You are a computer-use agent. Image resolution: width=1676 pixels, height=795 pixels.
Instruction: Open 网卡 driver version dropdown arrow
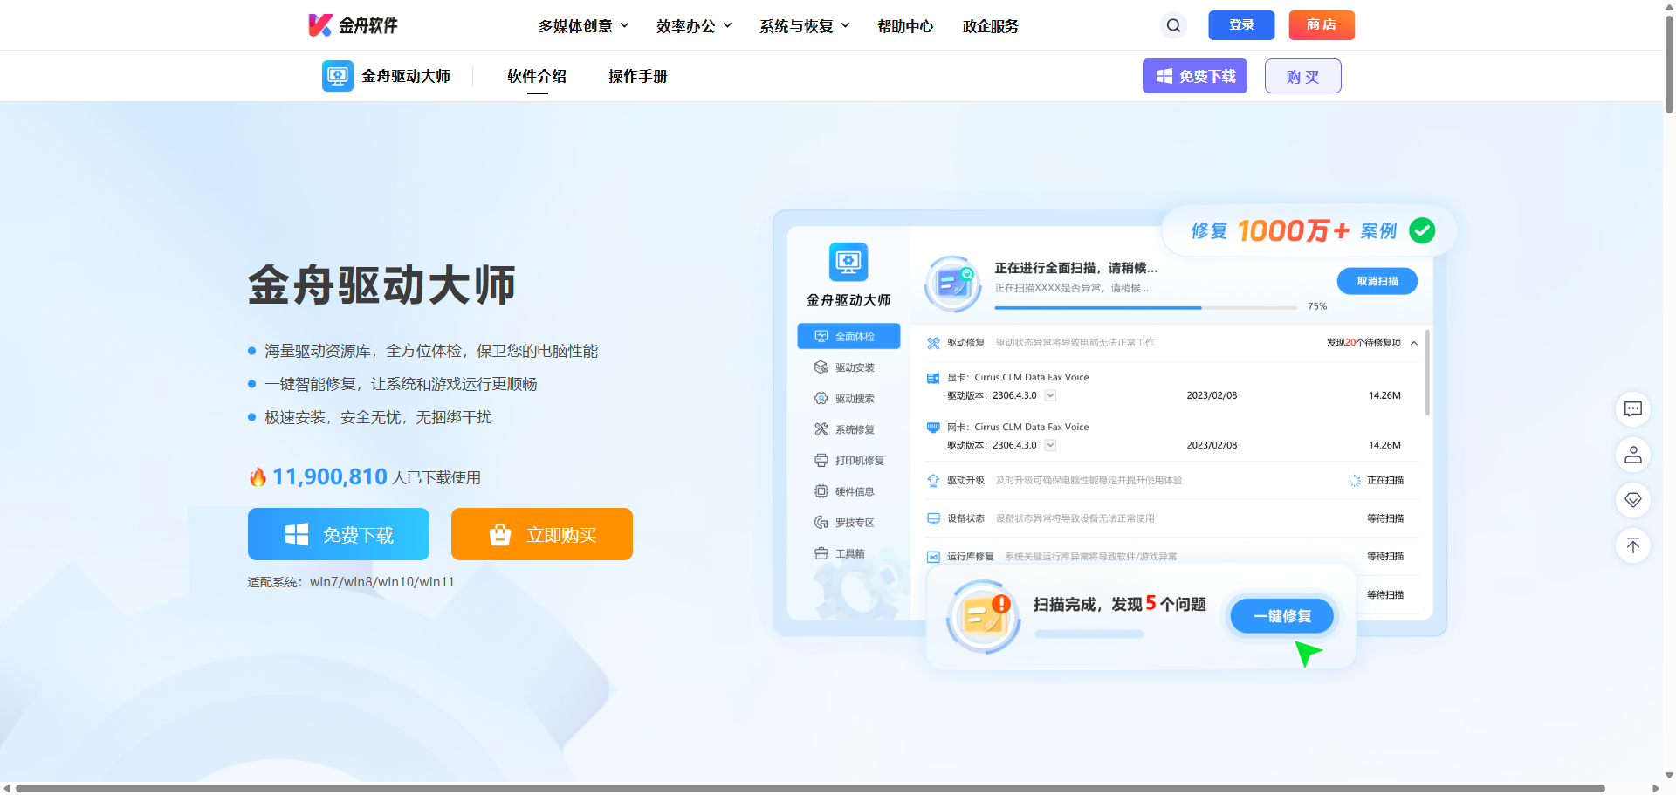point(1051,445)
